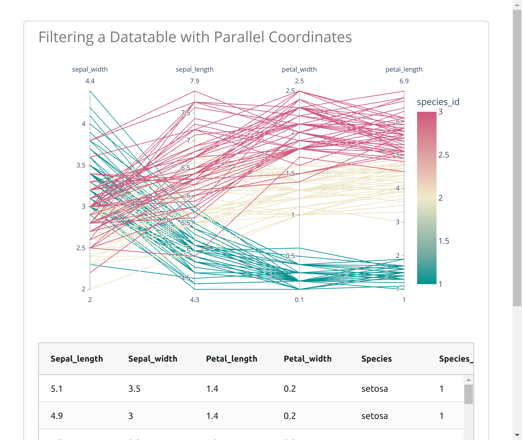Click the Petal_length table header

tap(232, 359)
